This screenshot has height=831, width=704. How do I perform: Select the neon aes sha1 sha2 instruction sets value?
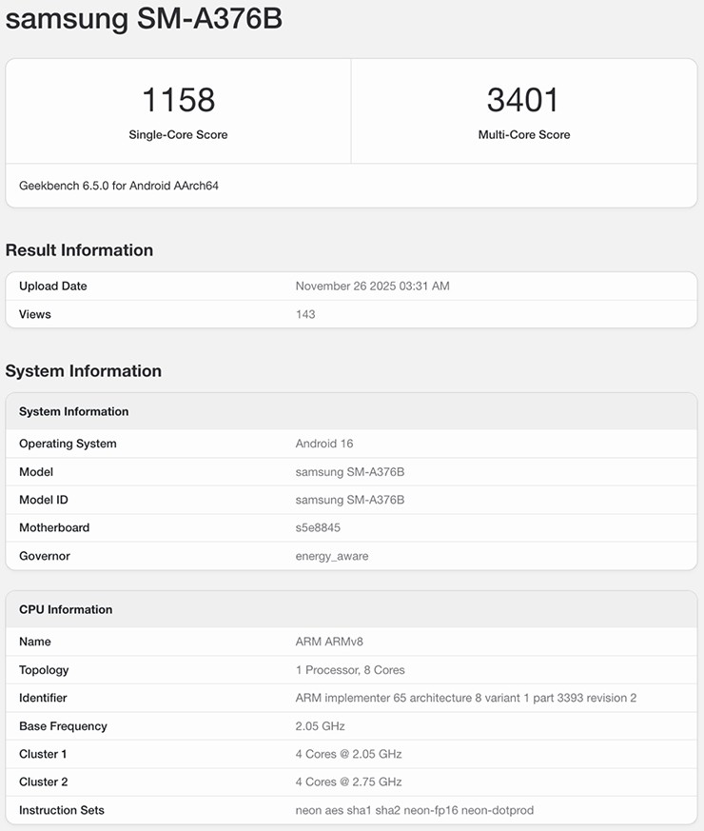pyautogui.click(x=415, y=810)
